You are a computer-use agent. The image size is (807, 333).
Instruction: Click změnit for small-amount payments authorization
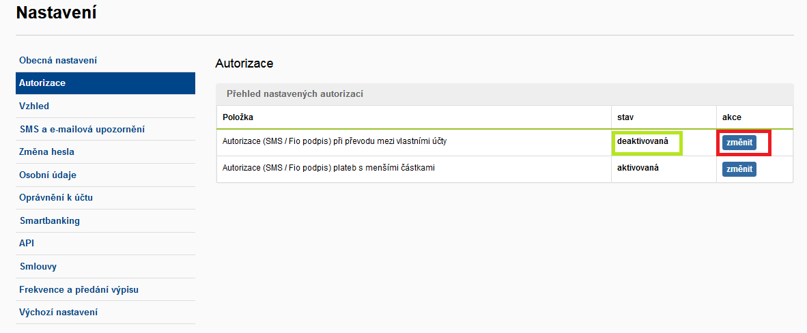(739, 169)
